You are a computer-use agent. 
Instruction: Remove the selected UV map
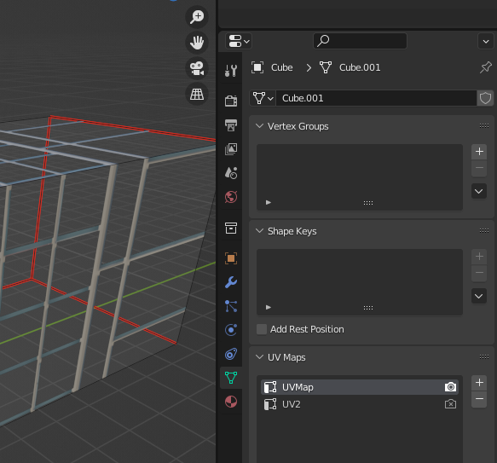pos(479,399)
